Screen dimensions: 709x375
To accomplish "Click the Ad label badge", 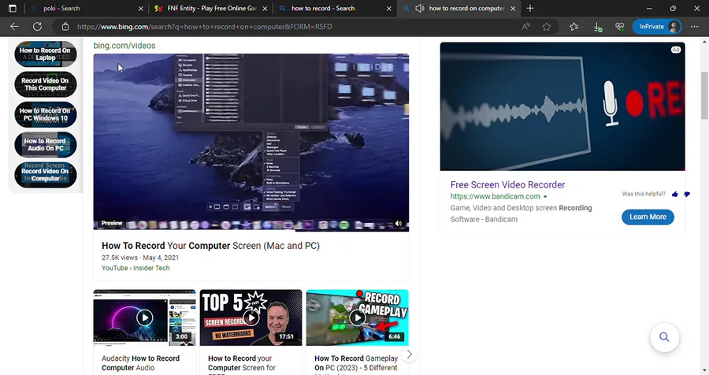I will [676, 50].
